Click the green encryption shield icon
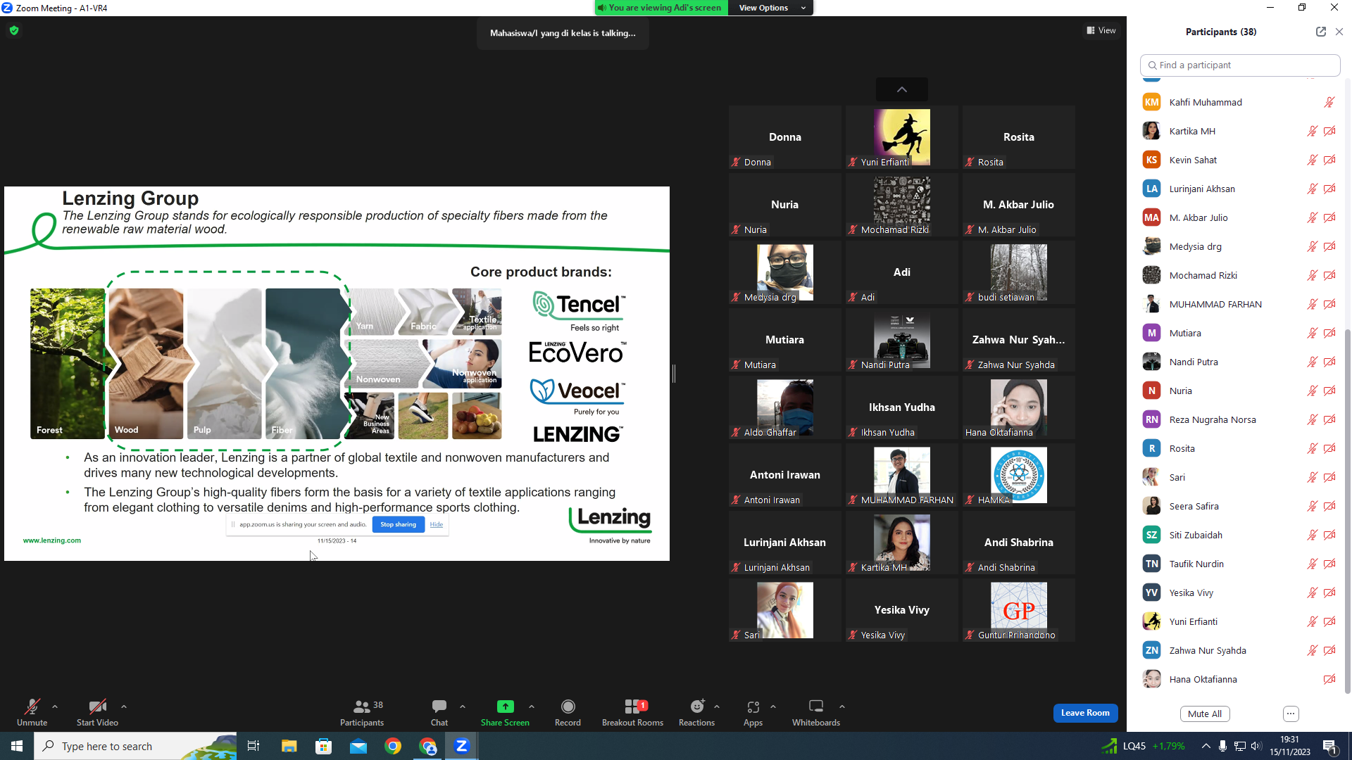Image resolution: width=1352 pixels, height=760 pixels. tap(14, 30)
